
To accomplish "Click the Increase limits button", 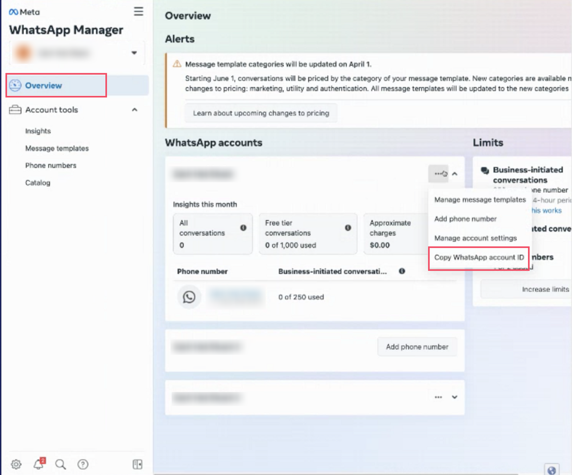I will pyautogui.click(x=526, y=289).
